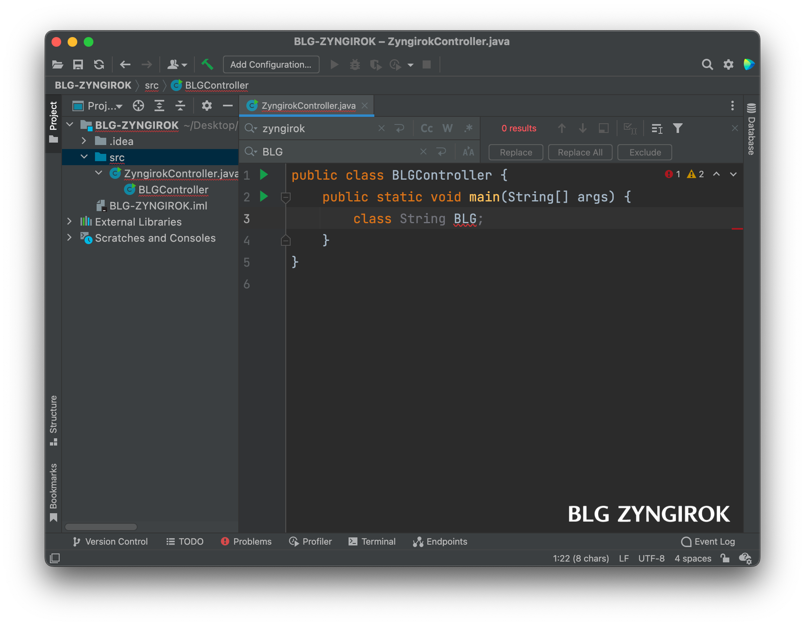Click the Add Configuration... button
805x626 pixels.
point(271,64)
